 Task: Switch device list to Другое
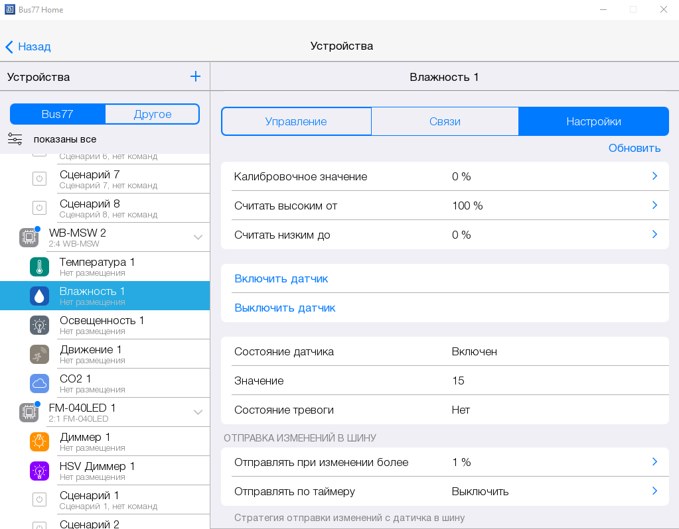(x=152, y=114)
